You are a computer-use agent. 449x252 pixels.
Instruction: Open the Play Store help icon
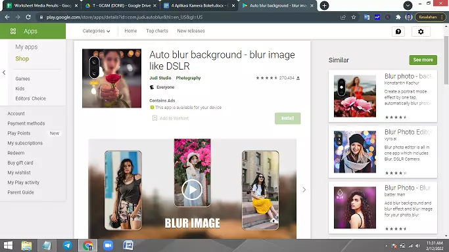click(398, 31)
